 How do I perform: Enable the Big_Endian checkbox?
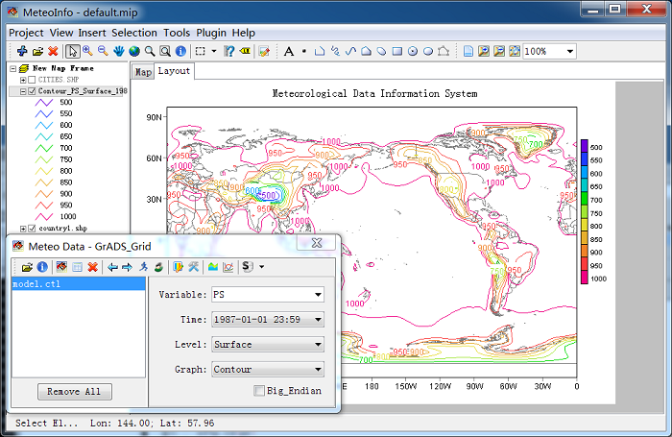pyautogui.click(x=259, y=391)
